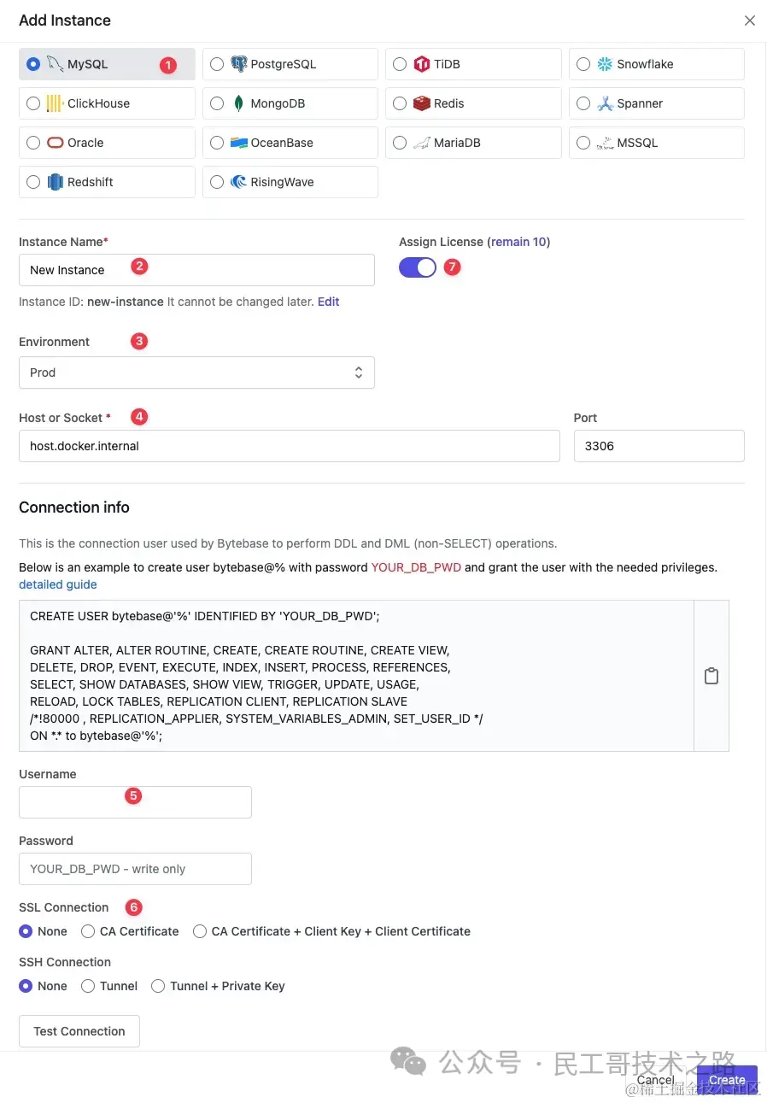Click the Oracle red oval icon

pos(55,143)
